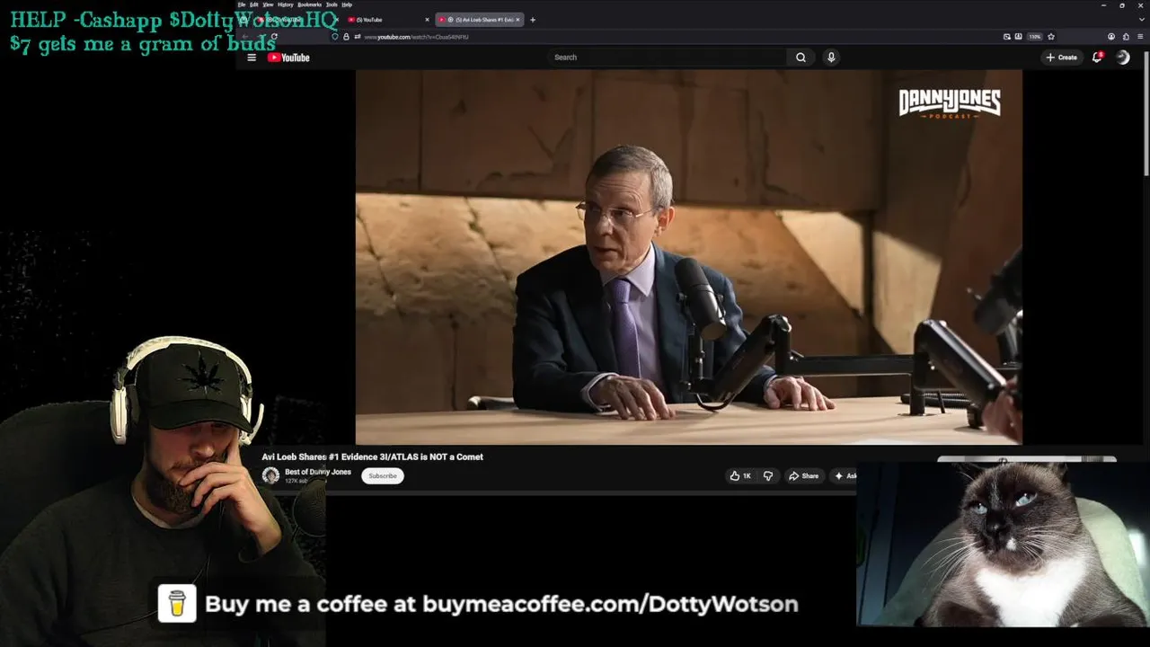Image resolution: width=1150 pixels, height=647 pixels.
Task: Open the list-all-tabs dropdown arrow
Action: (x=1142, y=20)
